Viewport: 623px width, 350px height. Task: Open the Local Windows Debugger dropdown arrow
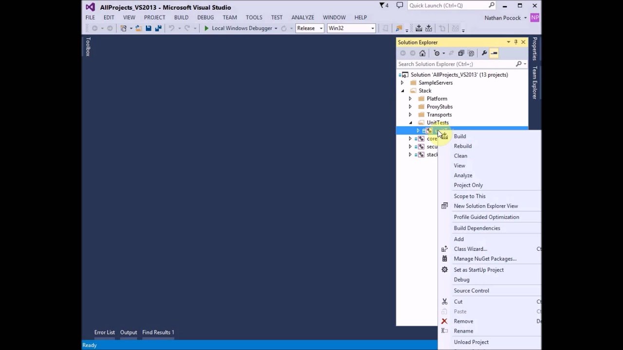[x=276, y=28]
